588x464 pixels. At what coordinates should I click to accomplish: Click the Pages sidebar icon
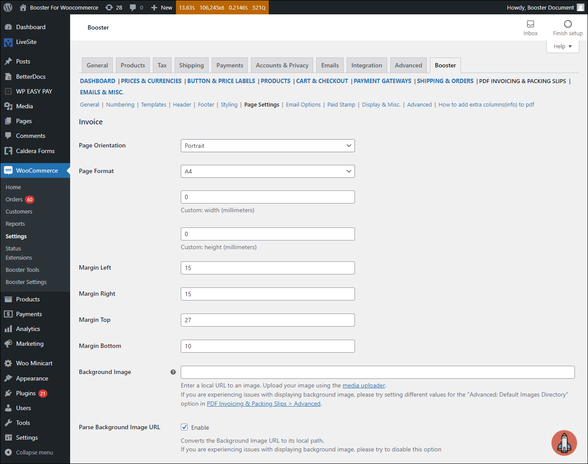click(x=8, y=121)
